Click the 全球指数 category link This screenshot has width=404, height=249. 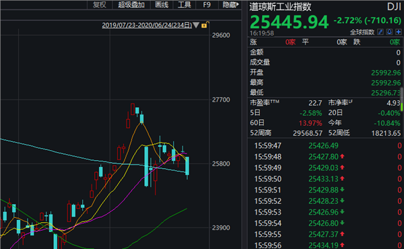coord(362,32)
